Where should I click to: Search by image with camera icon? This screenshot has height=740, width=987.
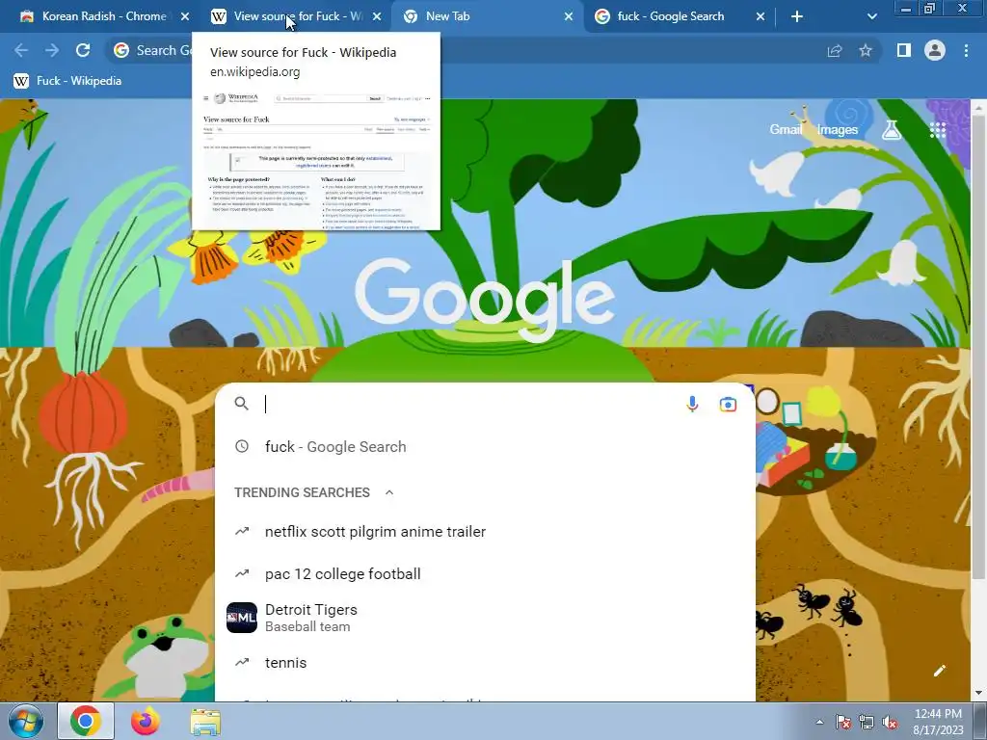pos(729,404)
